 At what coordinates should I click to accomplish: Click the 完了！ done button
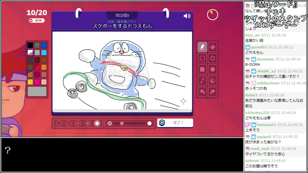coord(175,123)
